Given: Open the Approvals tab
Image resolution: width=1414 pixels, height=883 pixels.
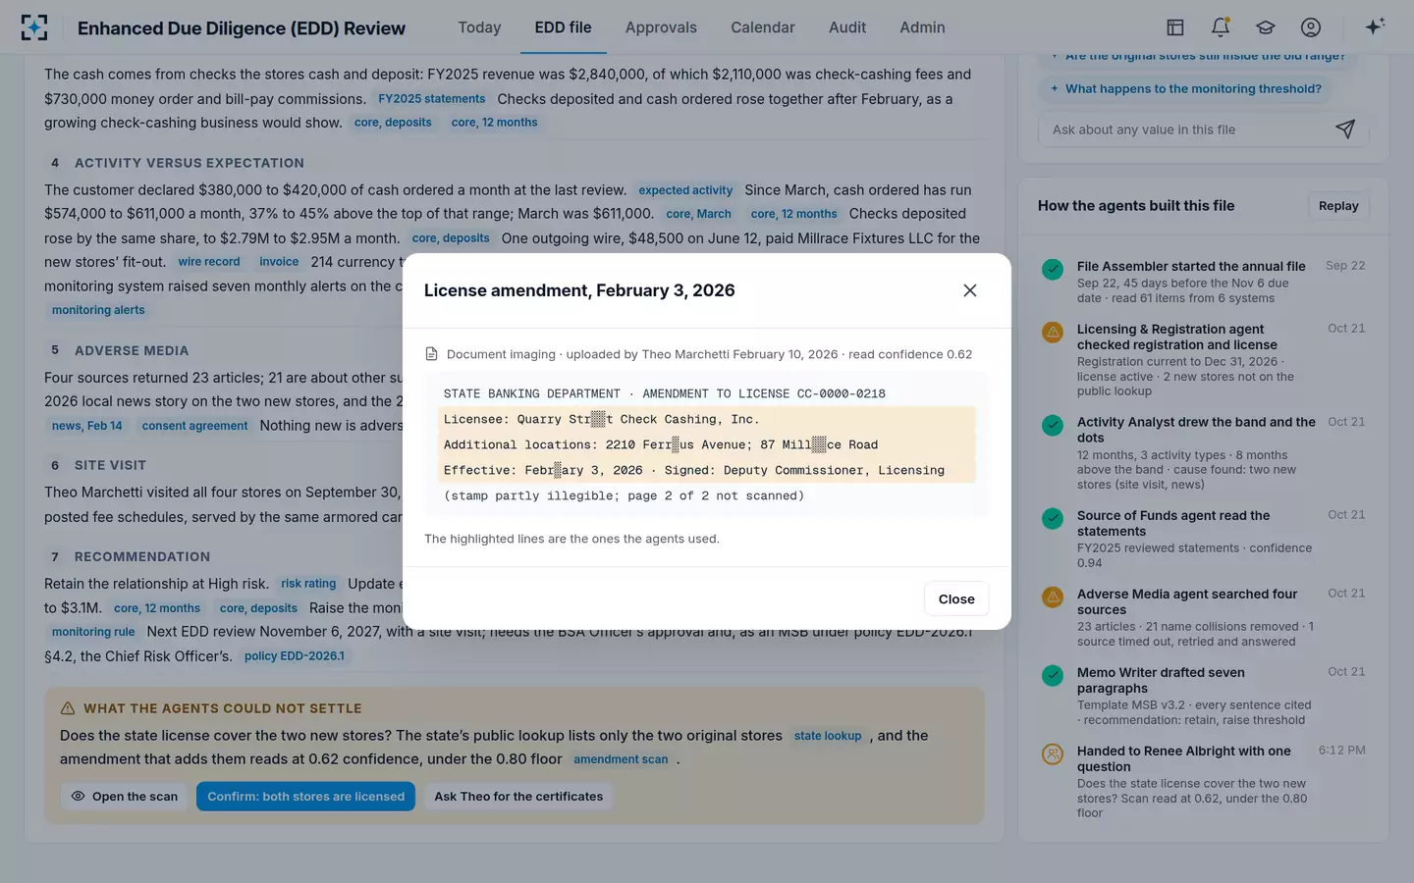Looking at the screenshot, I should coord(661,27).
